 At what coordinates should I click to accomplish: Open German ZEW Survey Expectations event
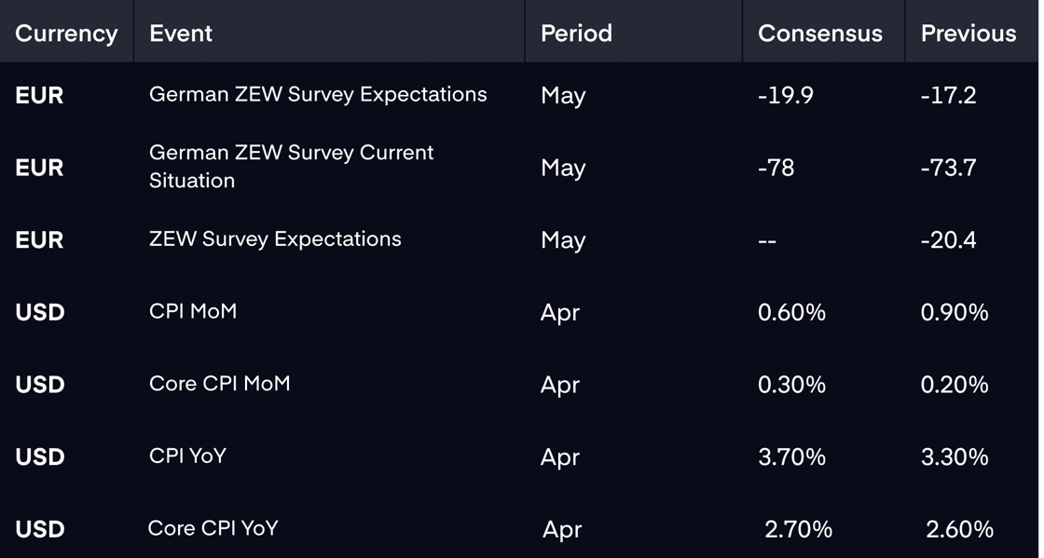tap(318, 94)
